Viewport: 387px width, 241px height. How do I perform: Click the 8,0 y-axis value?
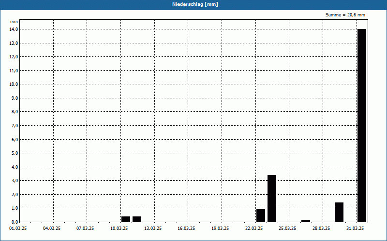click(14, 112)
